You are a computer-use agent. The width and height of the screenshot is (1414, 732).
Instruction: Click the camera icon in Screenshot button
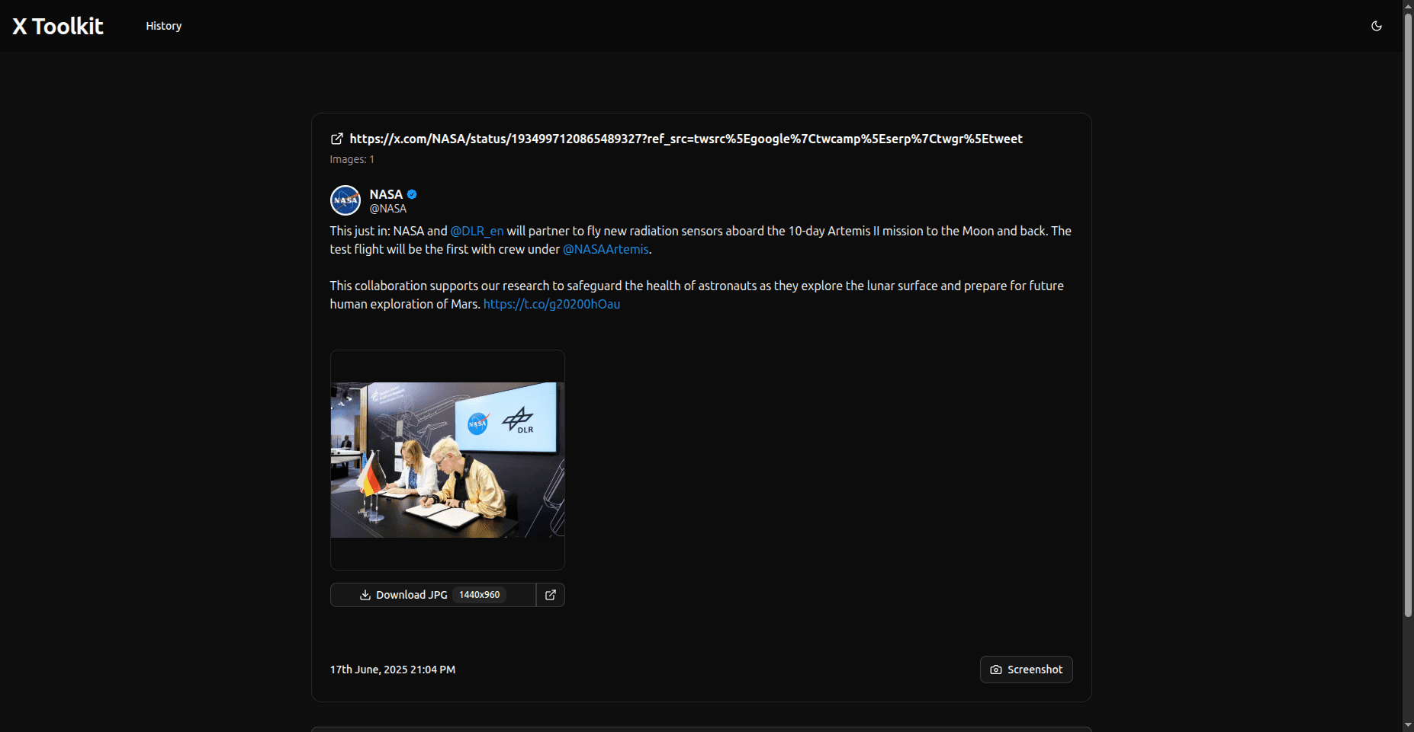click(x=996, y=670)
